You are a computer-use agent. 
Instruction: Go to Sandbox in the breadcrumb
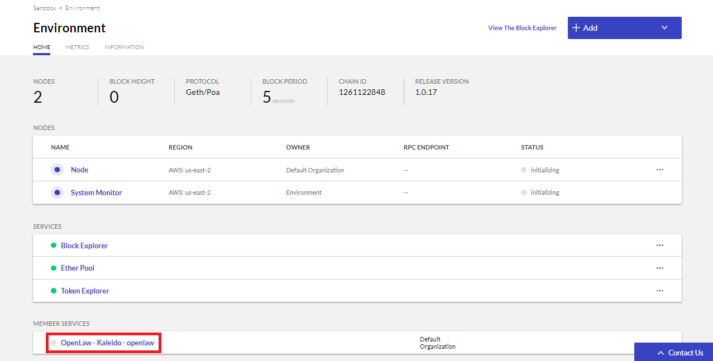[x=45, y=8]
